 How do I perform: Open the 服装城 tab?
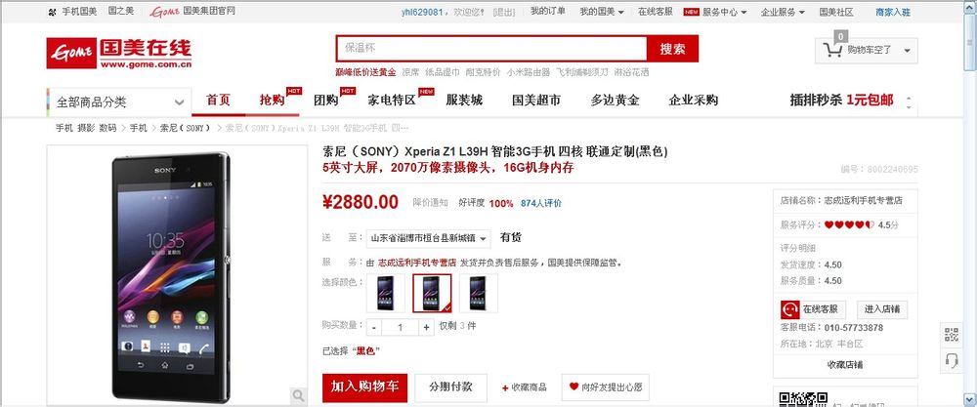pyautogui.click(x=464, y=101)
